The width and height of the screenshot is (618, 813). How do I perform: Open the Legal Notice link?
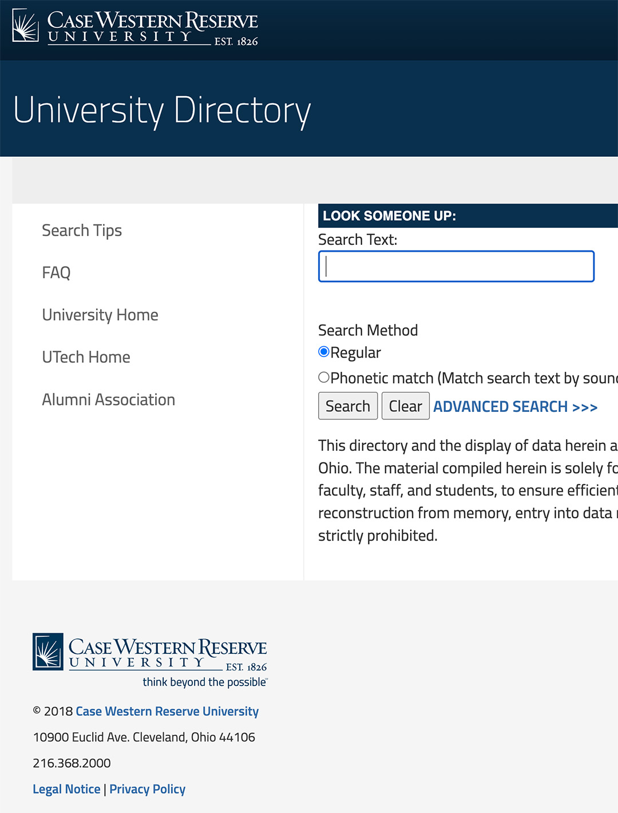[x=66, y=789]
